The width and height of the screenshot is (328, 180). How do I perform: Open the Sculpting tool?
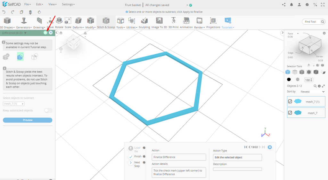point(144,23)
